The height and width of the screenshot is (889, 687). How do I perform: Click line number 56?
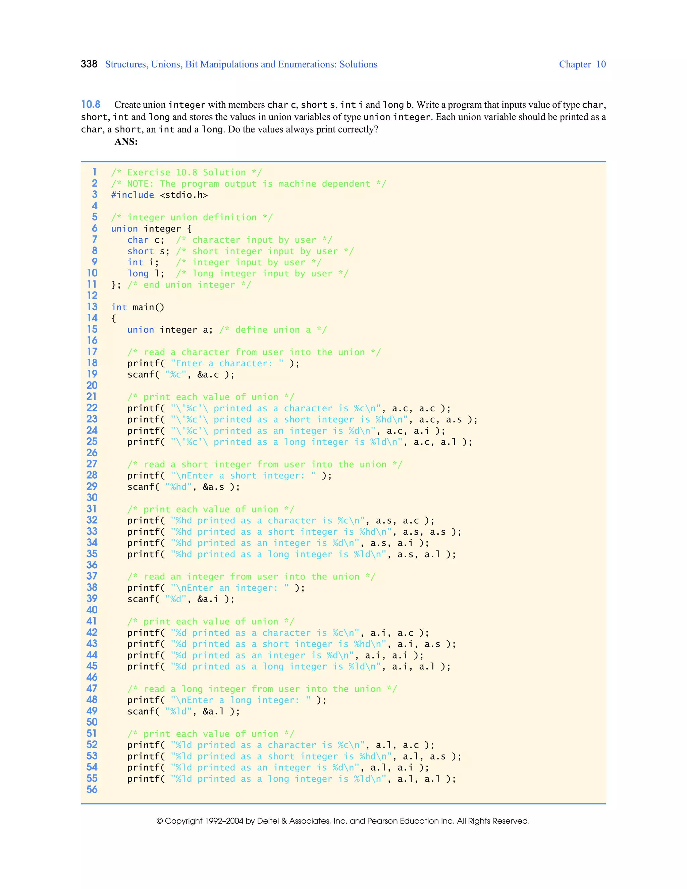click(92, 790)
